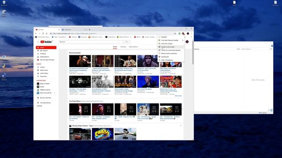The width and height of the screenshot is (282, 158).
Task: Click the YouTube Movies sidebar icon
Action: [38, 103]
